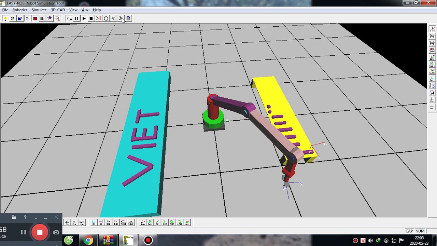Screen dimensions: 437x246
Task: Open the 3D-CAD menu
Action: tap(58, 10)
